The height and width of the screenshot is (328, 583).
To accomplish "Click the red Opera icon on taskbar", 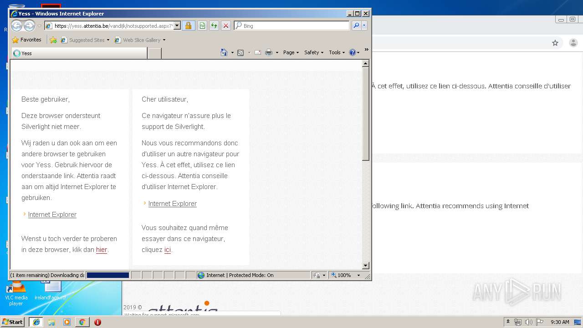I will pyautogui.click(x=97, y=322).
